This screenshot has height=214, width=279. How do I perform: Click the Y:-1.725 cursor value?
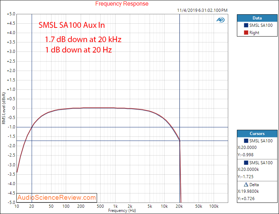point(246,177)
